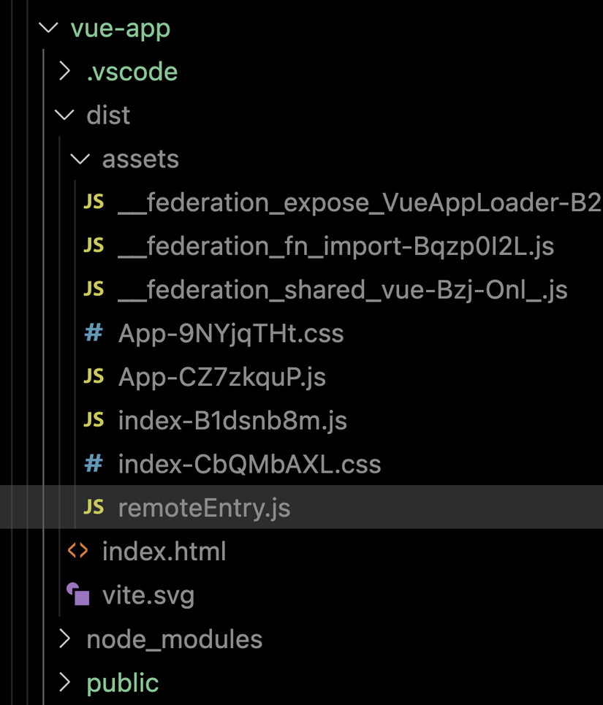Select the remoteEntry.js file
The image size is (603, 705).
(204, 507)
